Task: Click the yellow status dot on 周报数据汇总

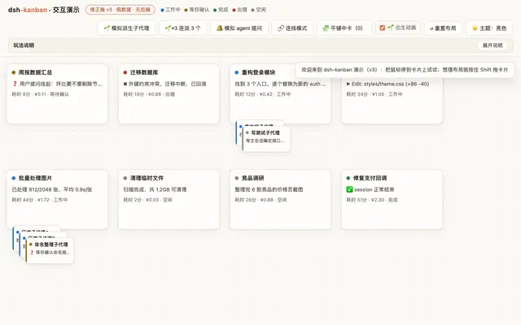Action: point(14,72)
